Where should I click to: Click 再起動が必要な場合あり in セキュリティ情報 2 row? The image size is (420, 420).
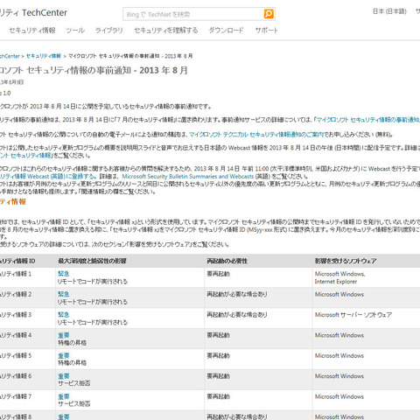pyautogui.click(x=237, y=294)
